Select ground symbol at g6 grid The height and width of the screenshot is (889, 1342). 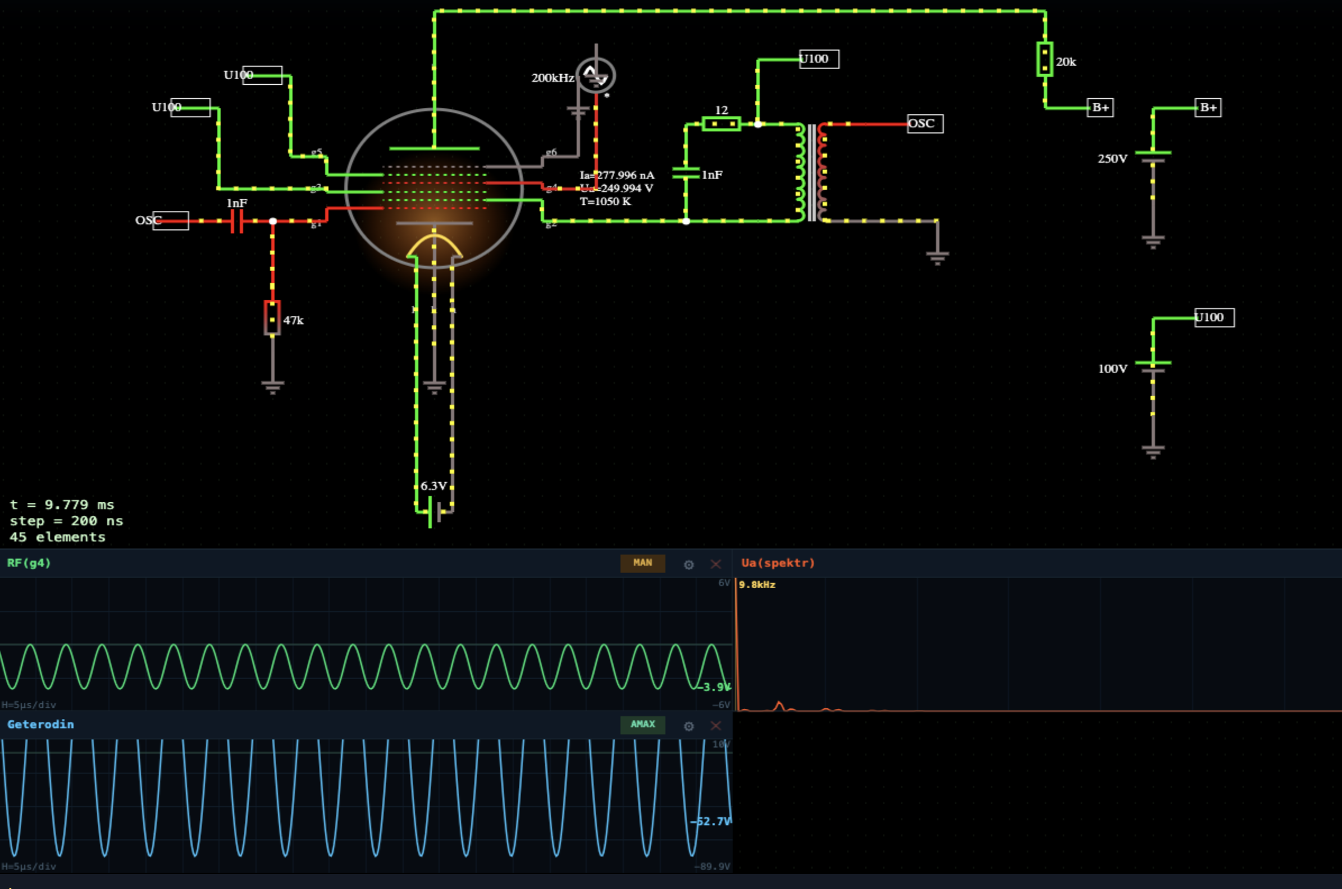[x=578, y=112]
